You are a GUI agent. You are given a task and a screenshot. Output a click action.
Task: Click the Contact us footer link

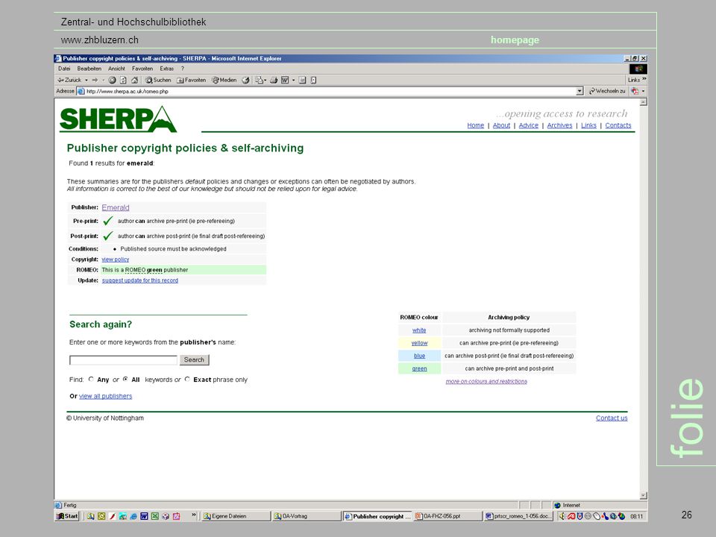pos(612,418)
